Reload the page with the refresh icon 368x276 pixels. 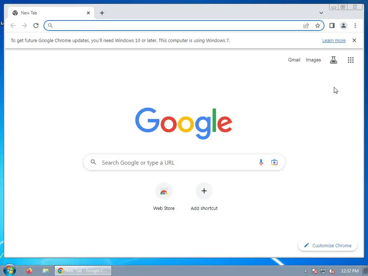pyautogui.click(x=36, y=26)
